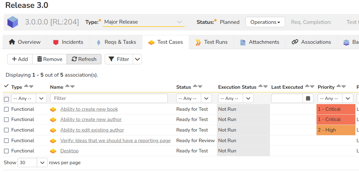Sort Priority column descending using down arrow
This screenshot has width=359, height=172.
click(x=344, y=87)
